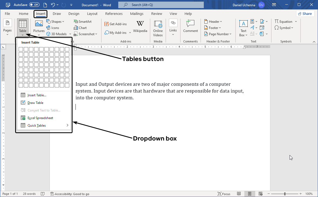Adjust the zoom slider in status bar

pos(285,194)
